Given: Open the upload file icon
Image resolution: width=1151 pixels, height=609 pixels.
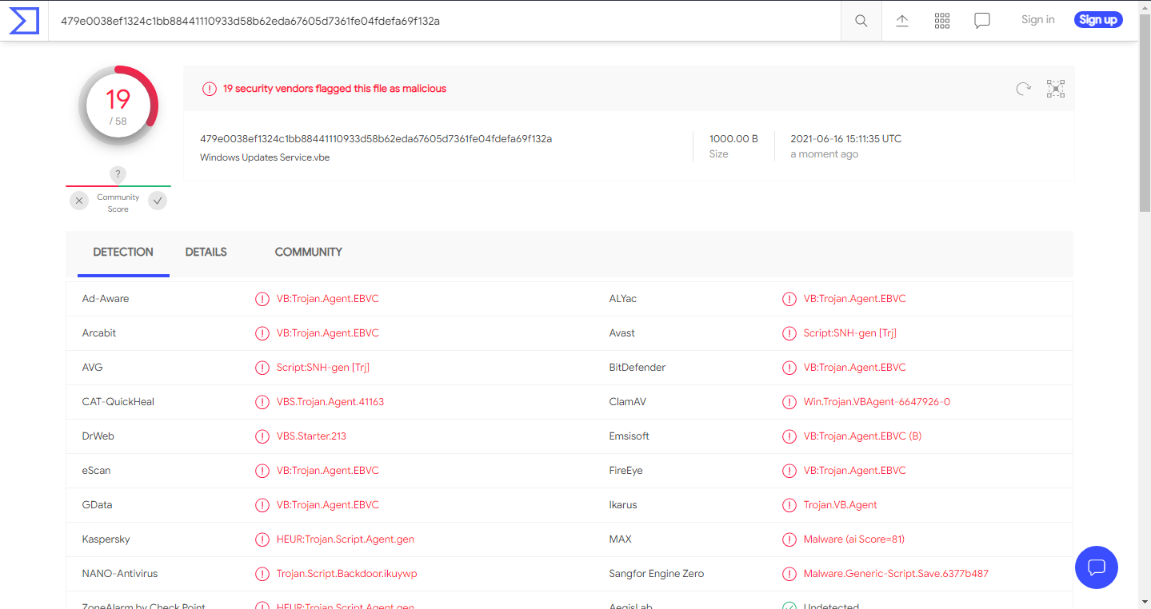Looking at the screenshot, I should 902,21.
